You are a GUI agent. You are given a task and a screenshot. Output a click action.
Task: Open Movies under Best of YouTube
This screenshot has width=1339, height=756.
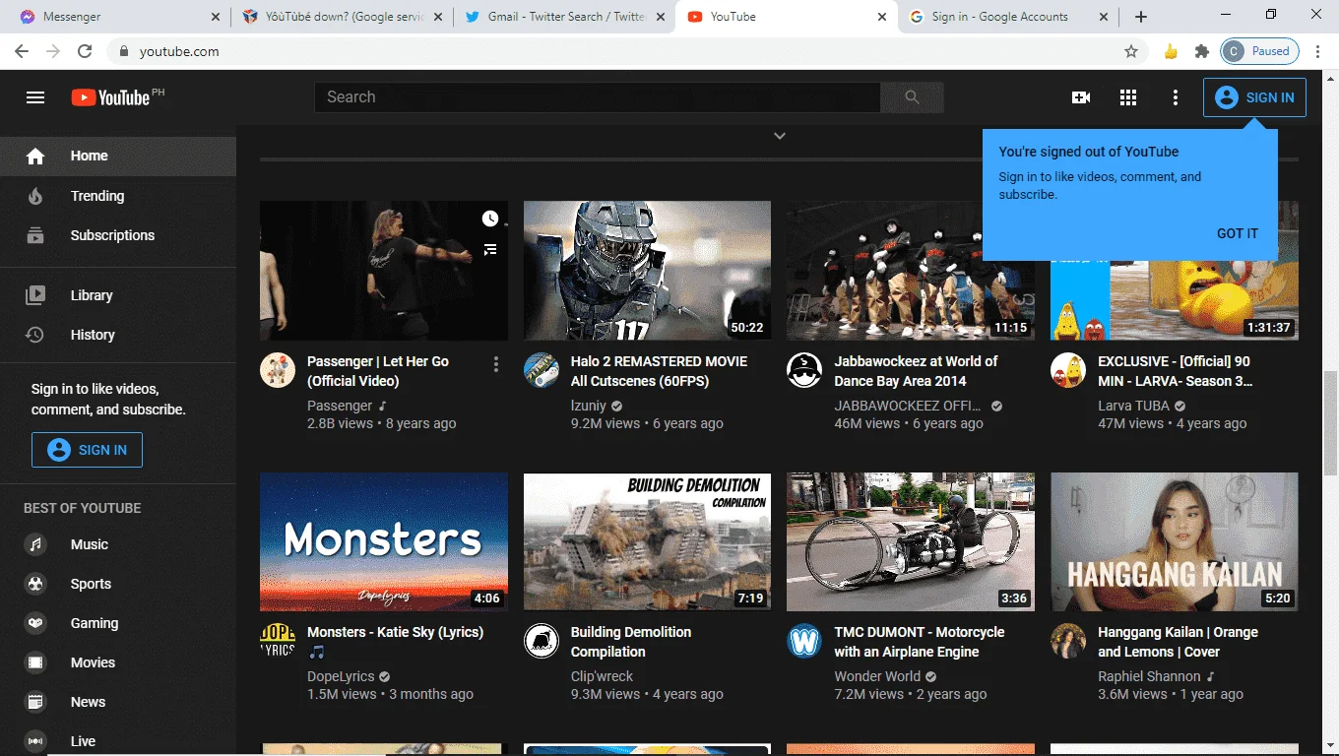(x=118, y=662)
